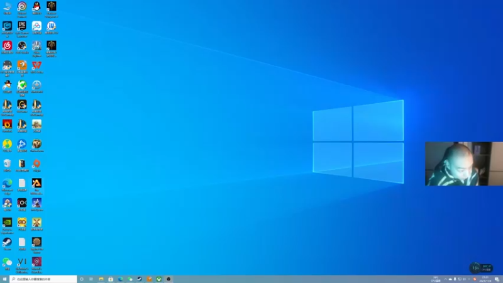The image size is (503, 283).
Task: Click the webcam overlay thumbnail
Action: (464, 164)
